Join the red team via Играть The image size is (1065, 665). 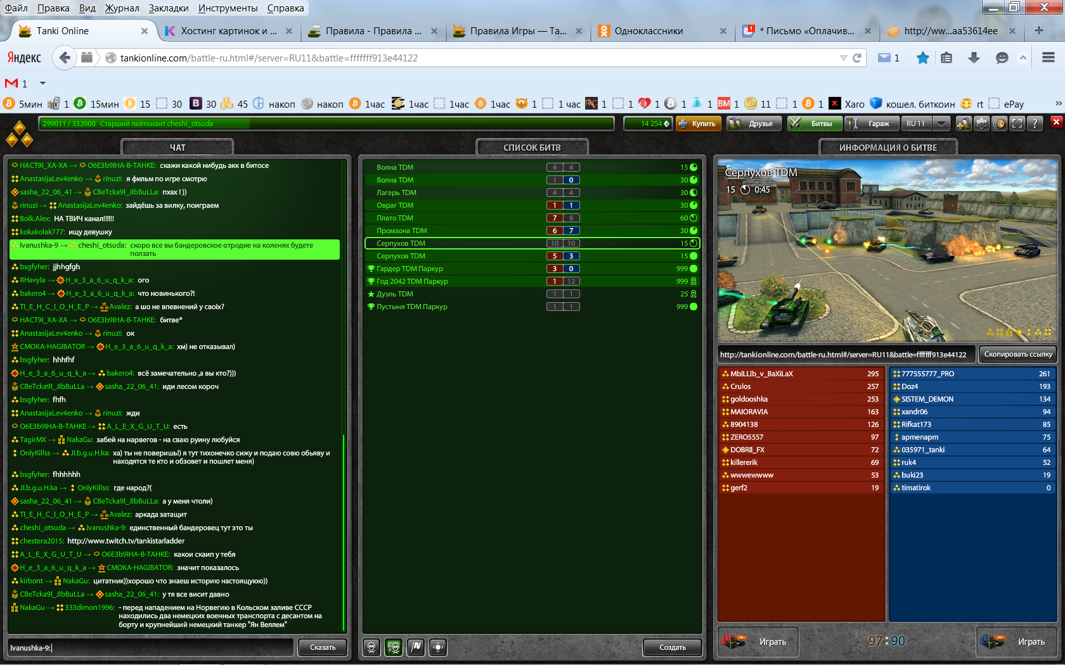pyautogui.click(x=758, y=642)
